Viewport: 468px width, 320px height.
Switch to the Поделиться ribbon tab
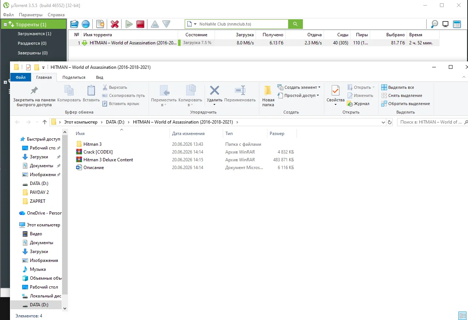[74, 77]
